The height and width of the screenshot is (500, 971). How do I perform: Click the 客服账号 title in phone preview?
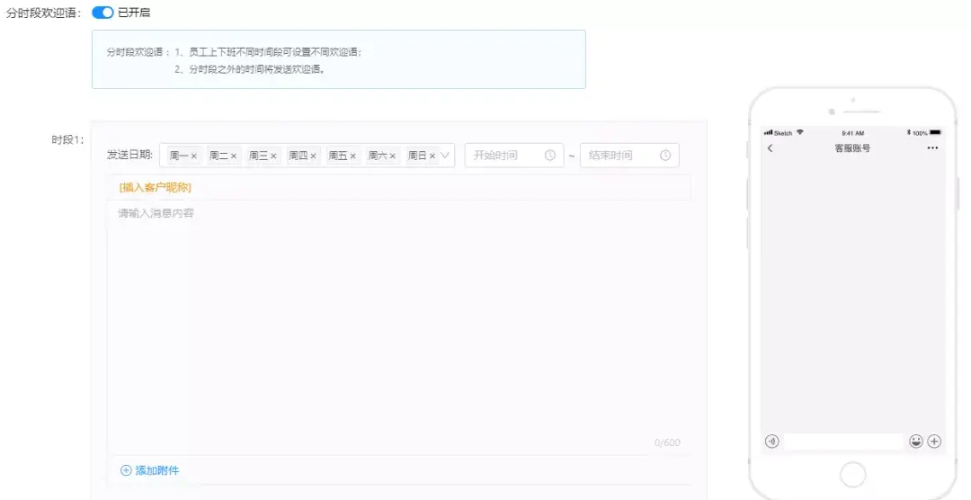point(852,148)
